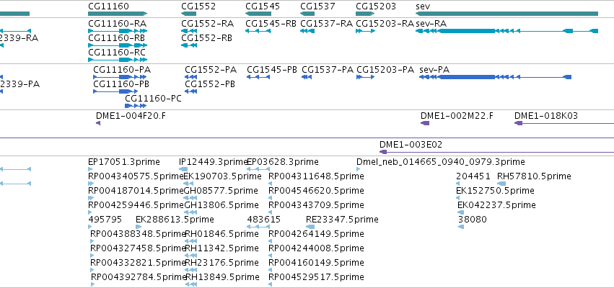The height and width of the screenshot is (288, 614).
Task: Click the EK042237.5prime label
Action: point(496,205)
